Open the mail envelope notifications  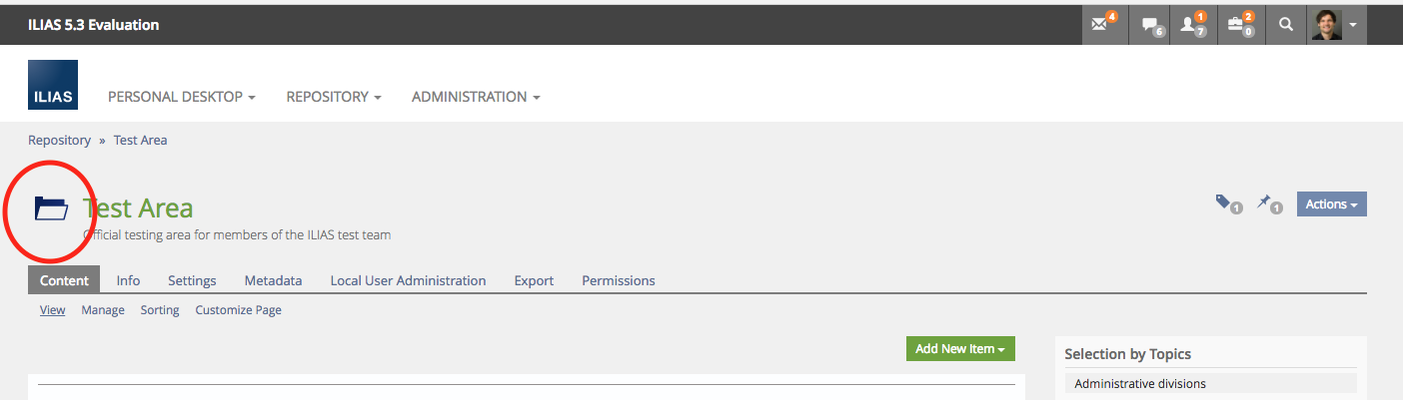[1103, 25]
